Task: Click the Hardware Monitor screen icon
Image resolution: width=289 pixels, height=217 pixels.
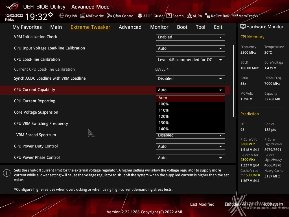Action: click(243, 27)
